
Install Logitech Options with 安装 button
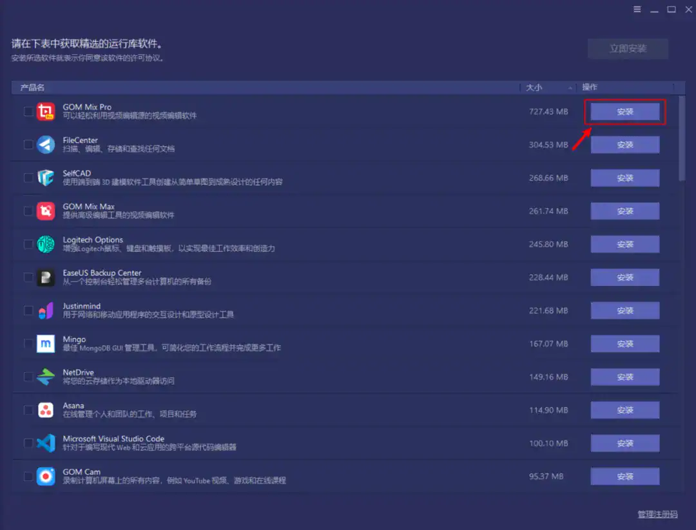coord(625,244)
